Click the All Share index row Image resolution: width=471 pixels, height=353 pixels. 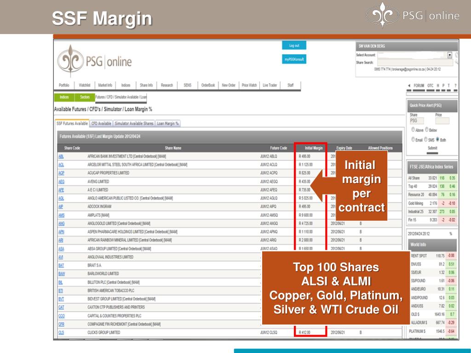pyautogui.click(x=432, y=178)
